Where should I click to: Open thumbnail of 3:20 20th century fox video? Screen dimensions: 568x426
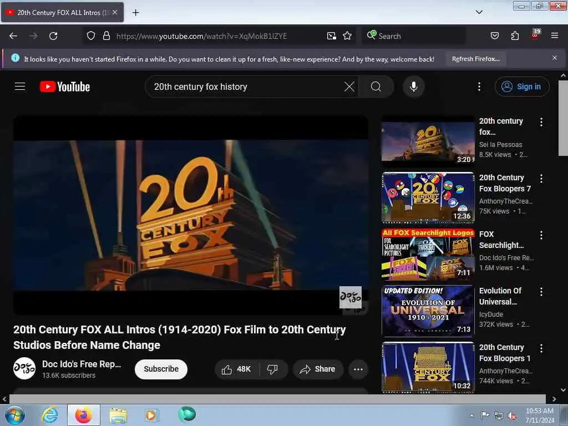(x=428, y=140)
